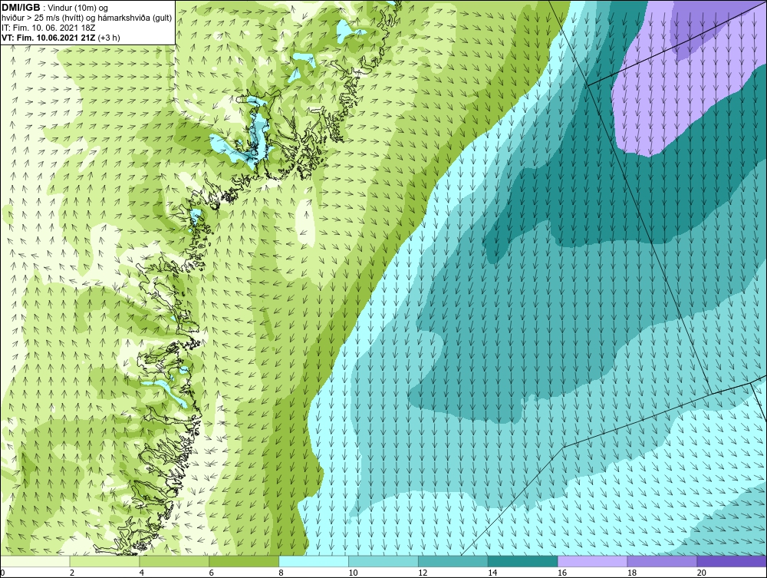
Task: Click the legend scale label "6"
Action: [212, 573]
